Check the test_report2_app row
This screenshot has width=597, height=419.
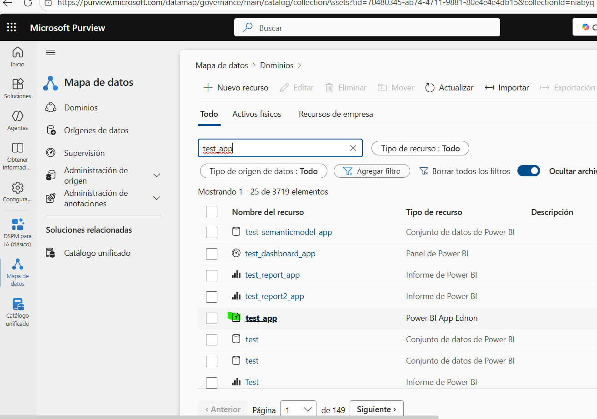pos(211,297)
